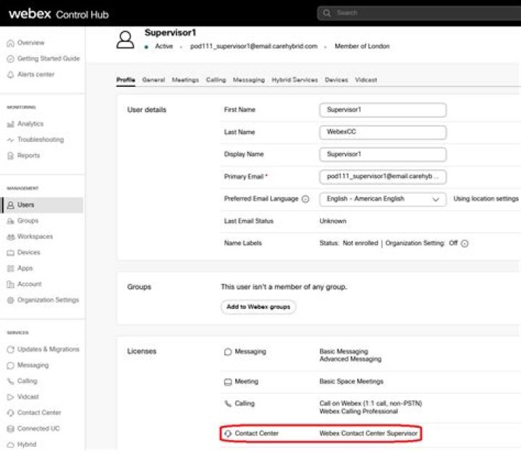
Task: Click 'Webex Contact Center Supervisor' license text
Action: [368, 434]
